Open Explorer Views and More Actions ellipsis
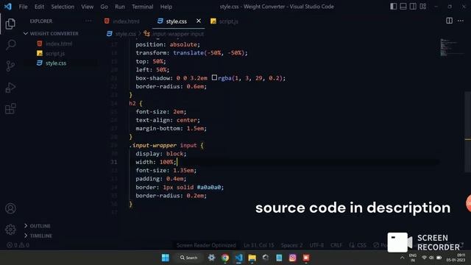 point(88,21)
